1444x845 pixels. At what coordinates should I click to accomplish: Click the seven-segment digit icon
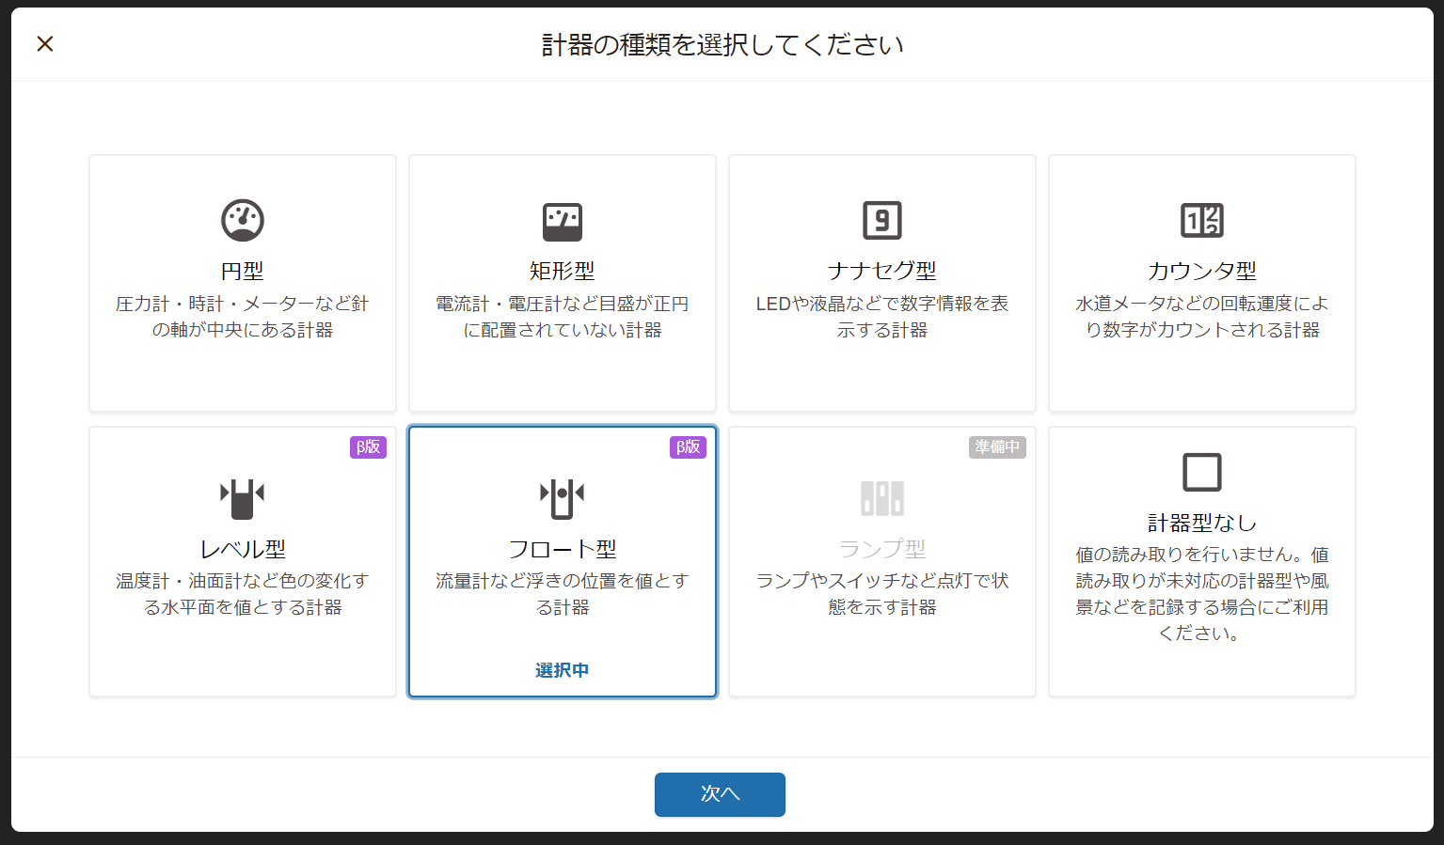tap(882, 221)
